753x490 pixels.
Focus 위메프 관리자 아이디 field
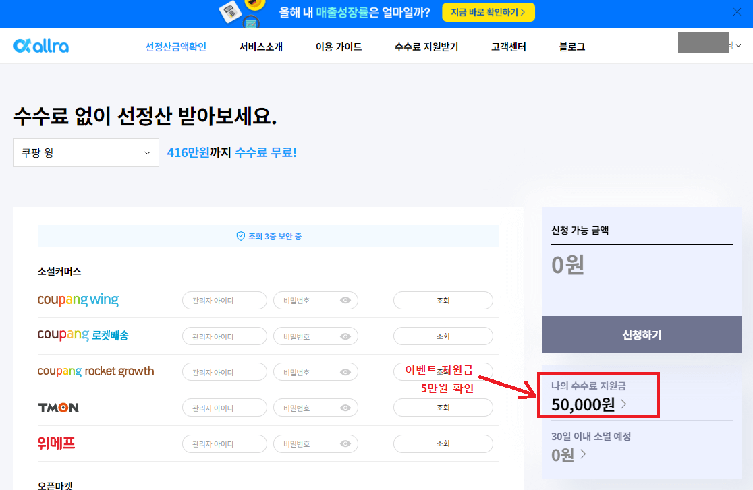[x=224, y=444]
